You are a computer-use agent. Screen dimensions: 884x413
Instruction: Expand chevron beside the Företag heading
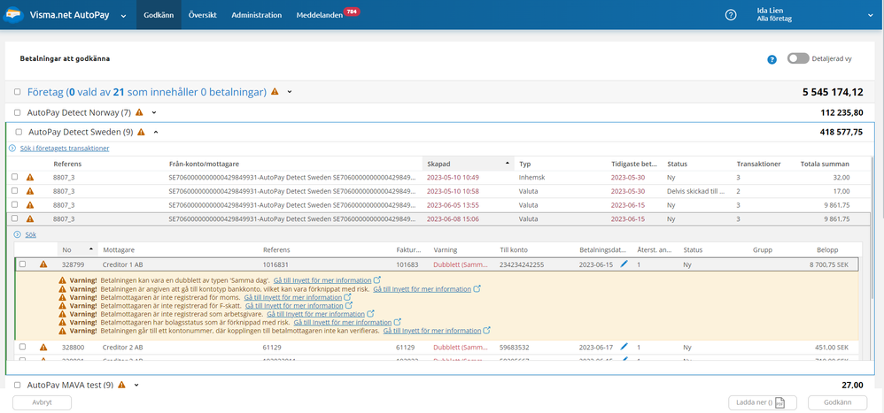(x=290, y=92)
